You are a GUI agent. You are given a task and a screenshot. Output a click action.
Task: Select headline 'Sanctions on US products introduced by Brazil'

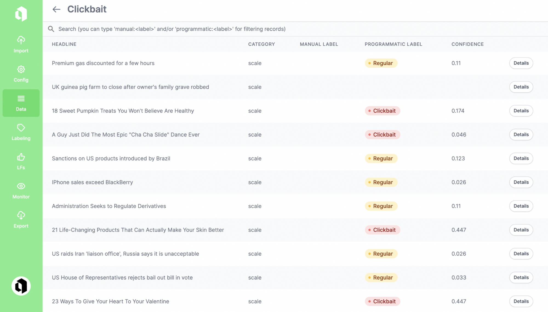click(111, 158)
